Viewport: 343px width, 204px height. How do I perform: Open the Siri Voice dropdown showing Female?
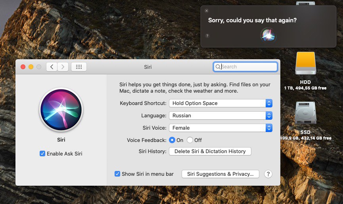pos(220,128)
